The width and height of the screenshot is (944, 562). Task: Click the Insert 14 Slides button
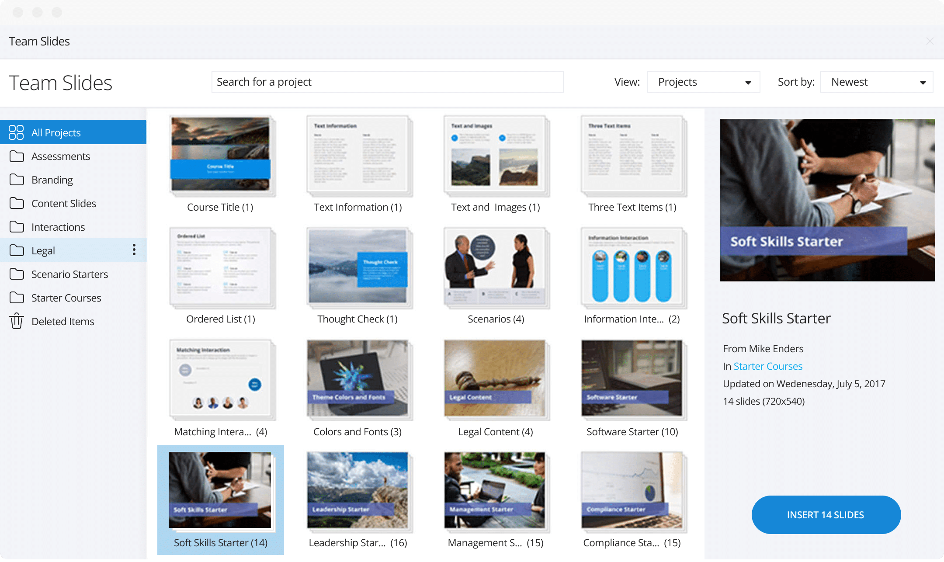tap(826, 514)
